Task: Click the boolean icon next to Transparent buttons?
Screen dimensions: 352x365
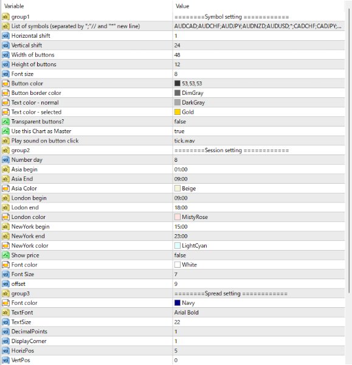Action: pos(5,122)
